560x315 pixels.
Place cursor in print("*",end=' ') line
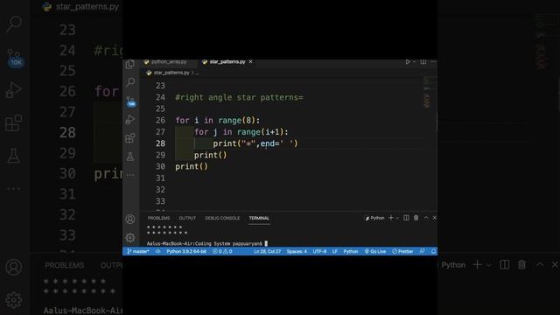[255, 143]
